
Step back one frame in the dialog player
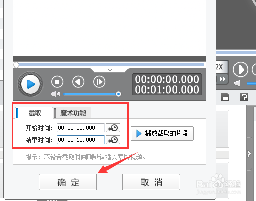(x=78, y=82)
